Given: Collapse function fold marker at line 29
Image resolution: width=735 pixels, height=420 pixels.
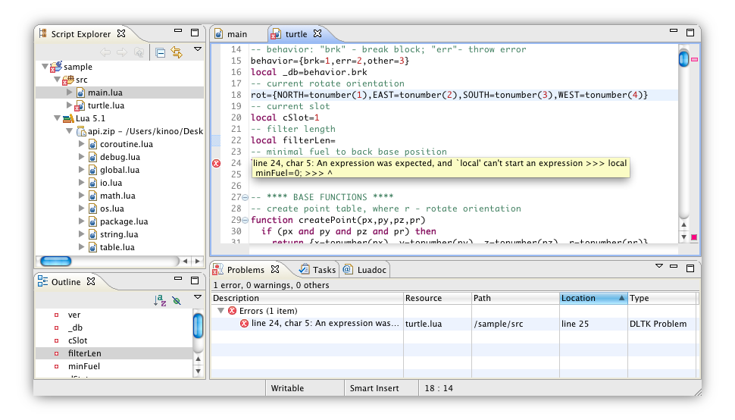Looking at the screenshot, I should [x=246, y=220].
